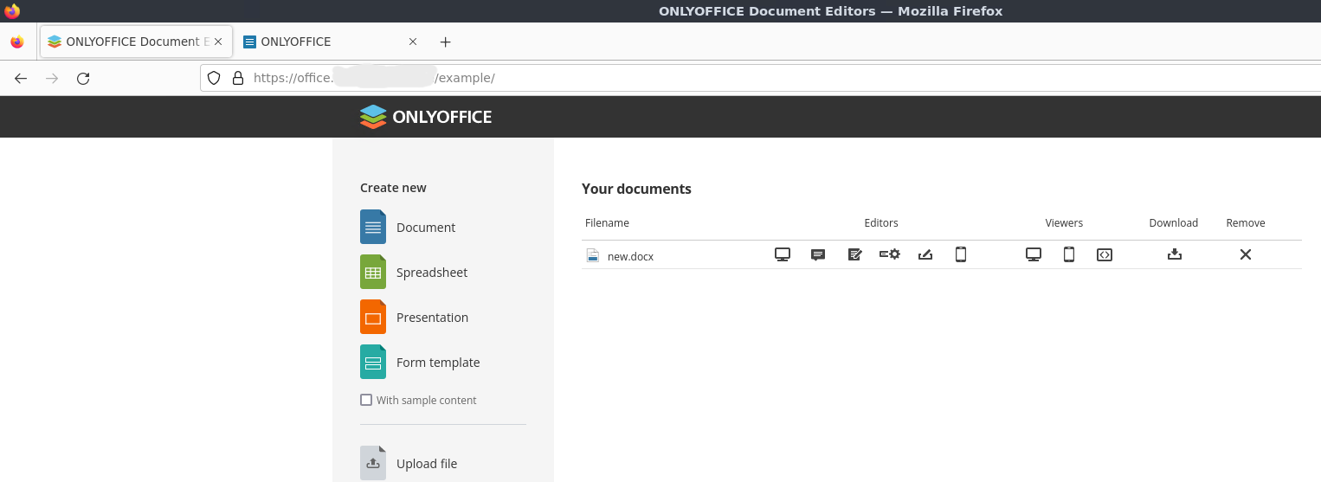This screenshot has height=482, width=1321.
Task: Create a new Presentation
Action: coord(432,318)
